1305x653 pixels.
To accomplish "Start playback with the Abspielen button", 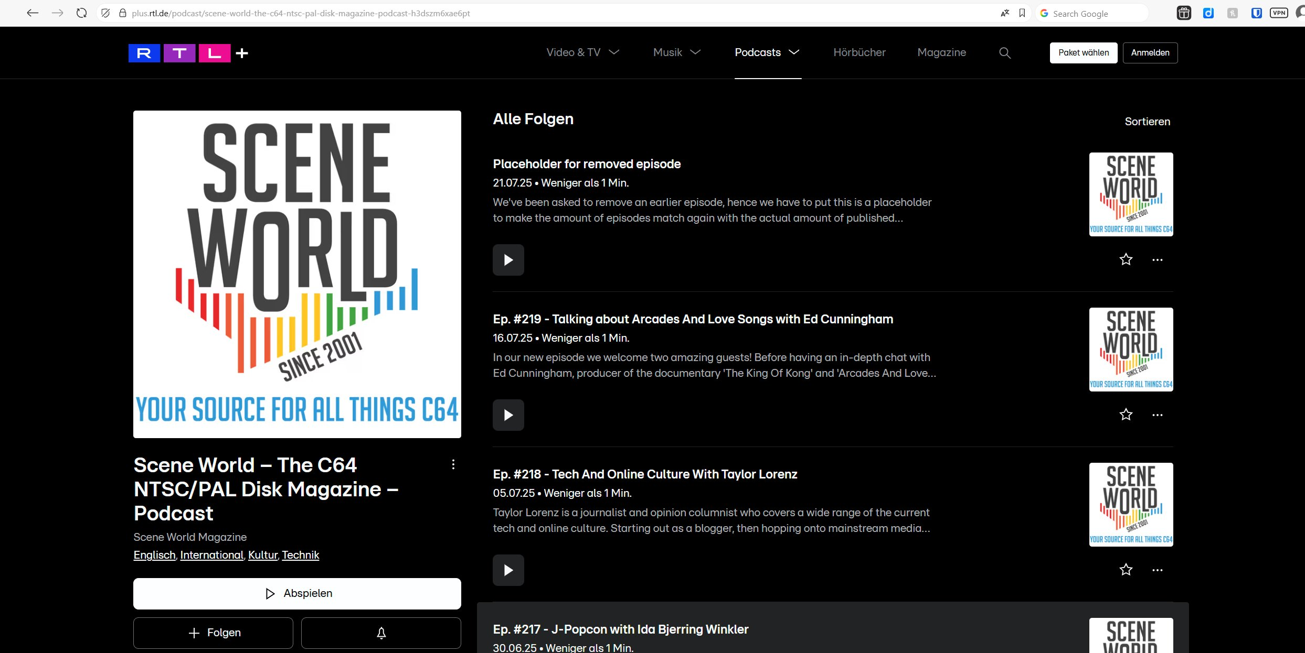I will [297, 594].
